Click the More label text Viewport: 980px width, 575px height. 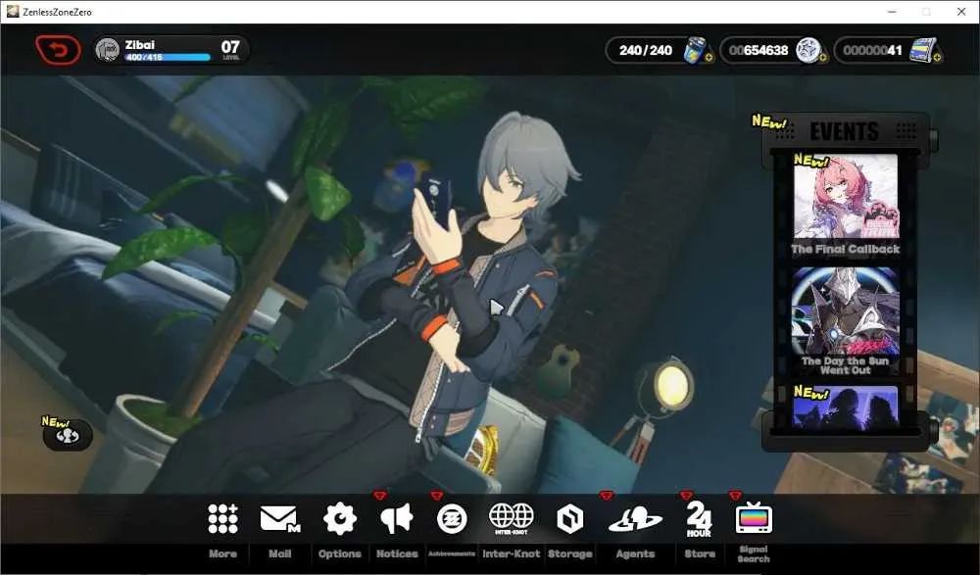coord(222,553)
